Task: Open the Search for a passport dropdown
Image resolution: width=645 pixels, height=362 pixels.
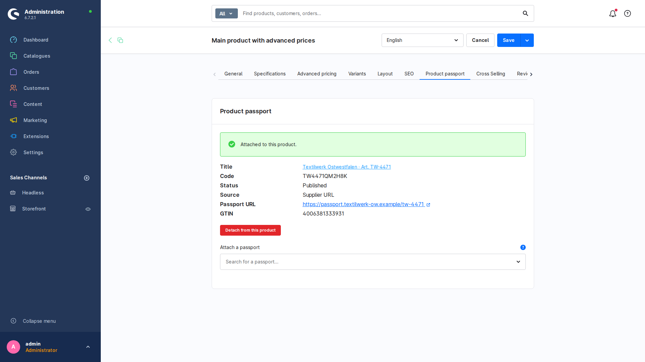Action: coord(373,262)
